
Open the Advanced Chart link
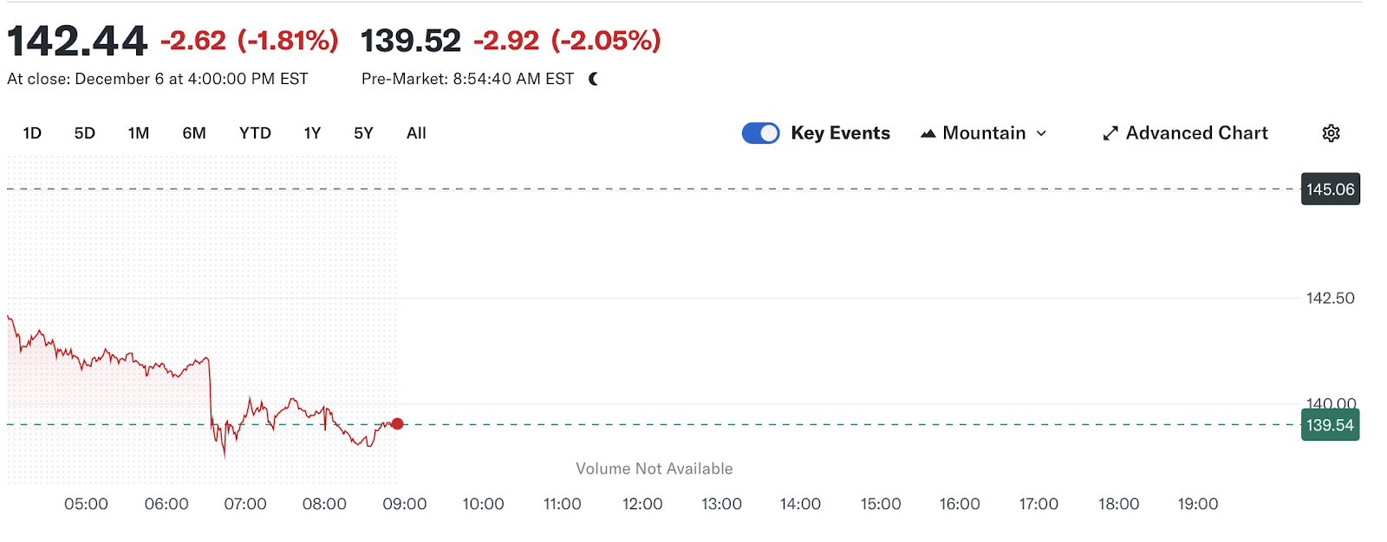tap(1196, 133)
